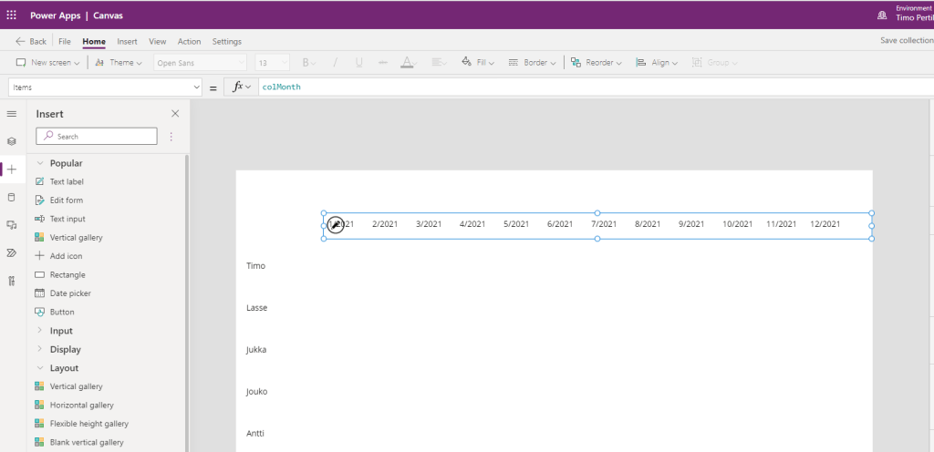Click New screen button
The image size is (934, 452).
click(x=48, y=63)
